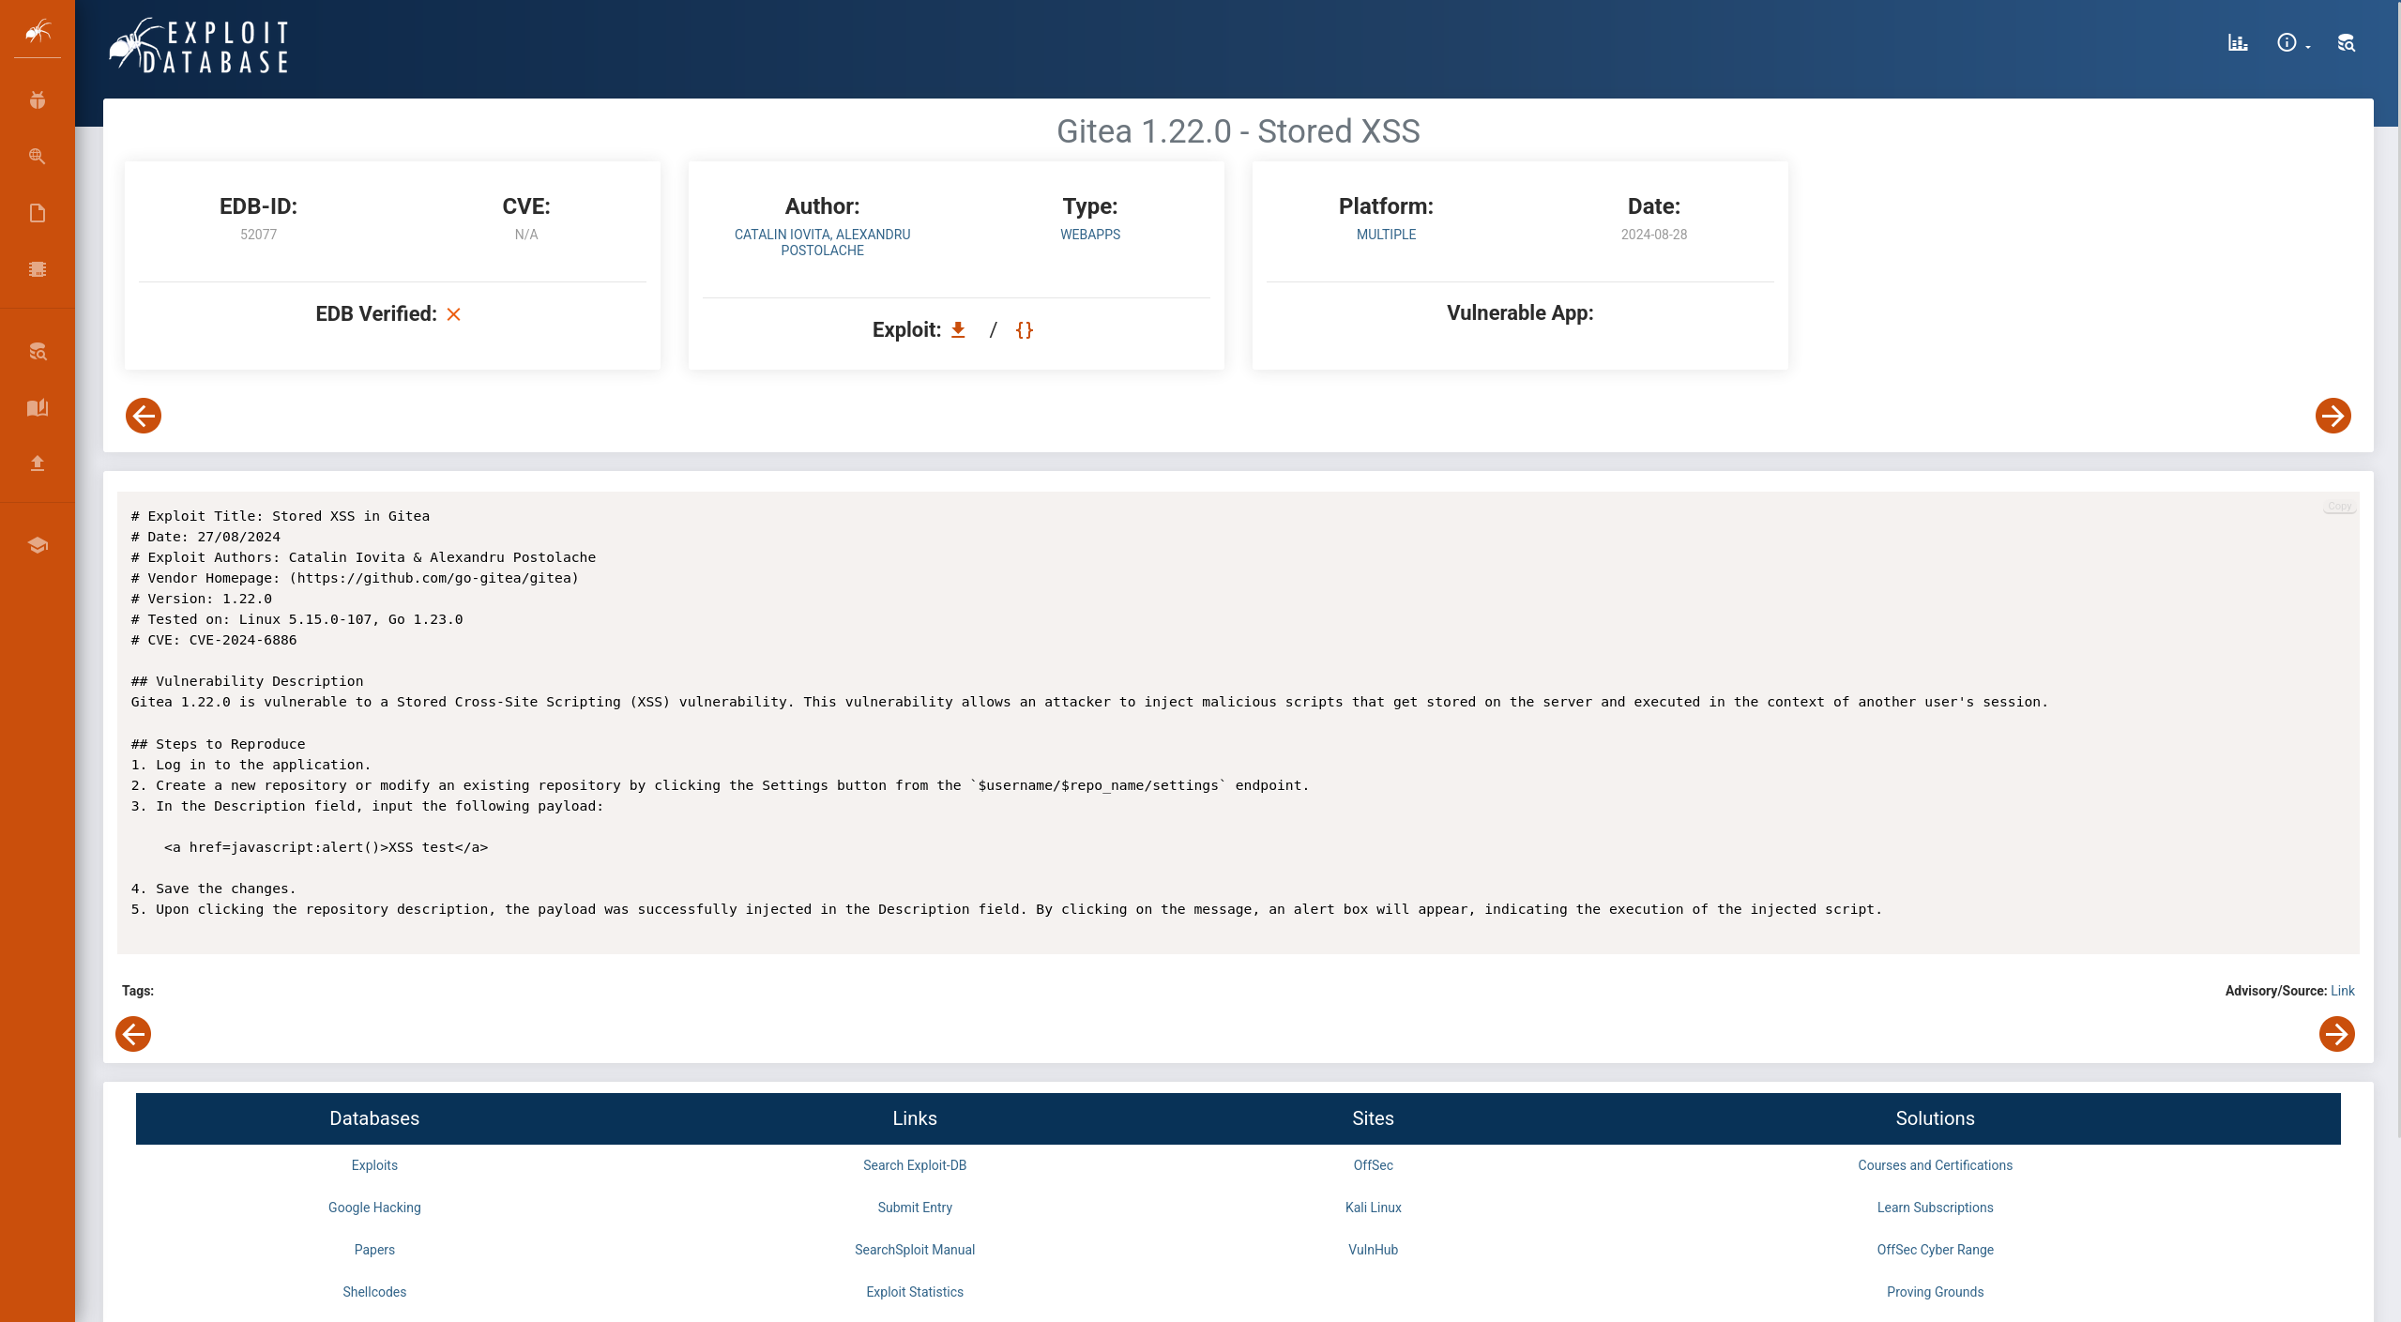The image size is (2401, 1322).
Task: Click the Copy button on code block
Action: click(x=2339, y=507)
